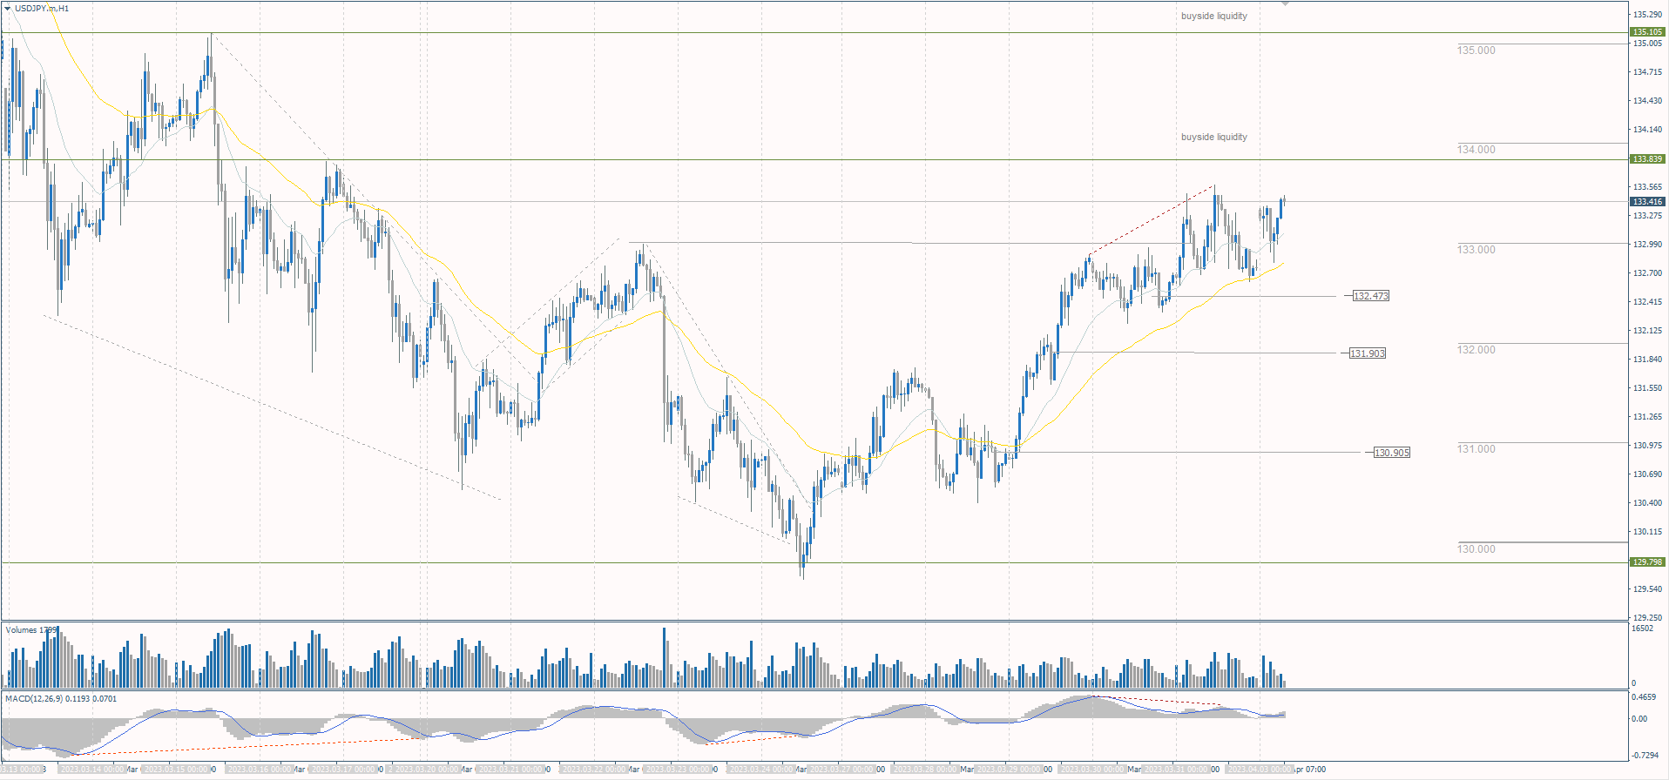Image resolution: width=1669 pixels, height=780 pixels.
Task: Click the 2023.04.03 00:00 date marker
Action: (x=1260, y=770)
